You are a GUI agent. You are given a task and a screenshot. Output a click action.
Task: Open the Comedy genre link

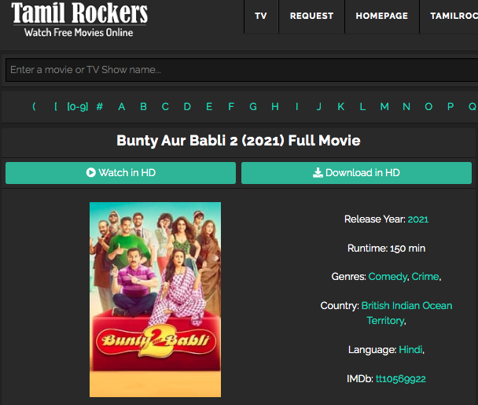pos(388,277)
